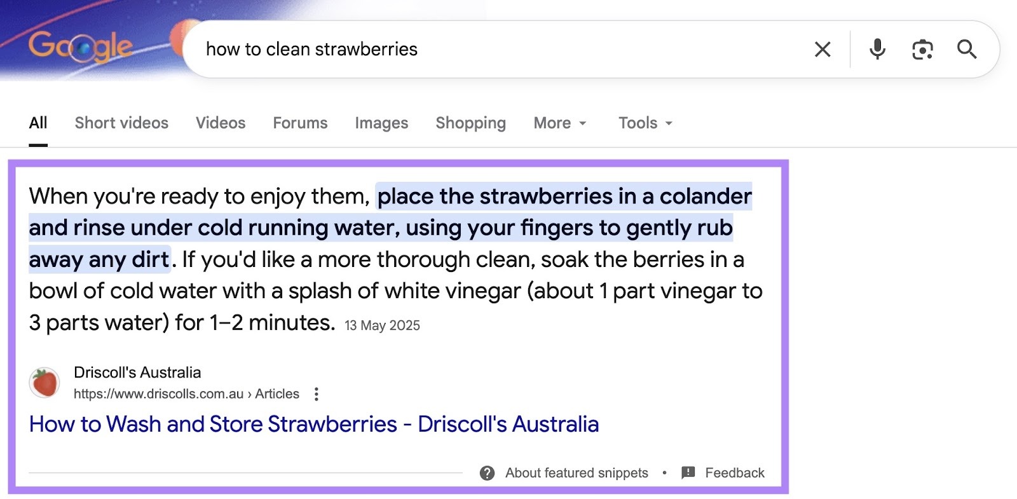Select the Shopping tab

(x=470, y=123)
